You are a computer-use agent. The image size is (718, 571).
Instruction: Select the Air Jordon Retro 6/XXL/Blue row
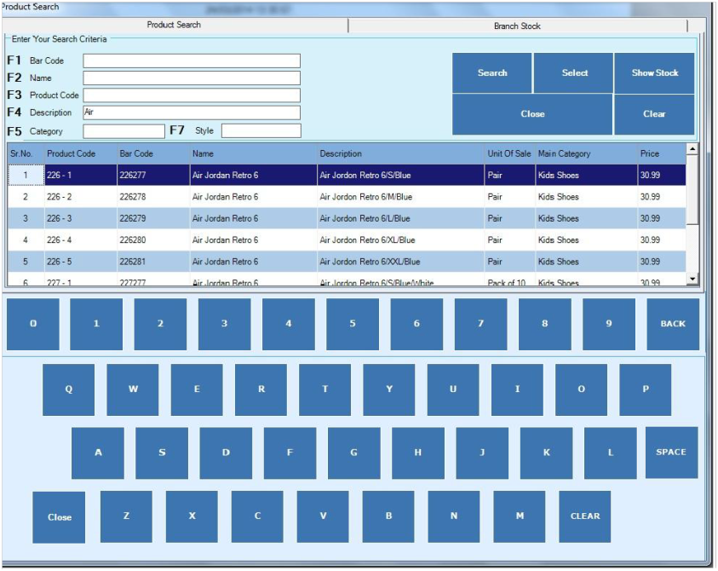[370, 262]
